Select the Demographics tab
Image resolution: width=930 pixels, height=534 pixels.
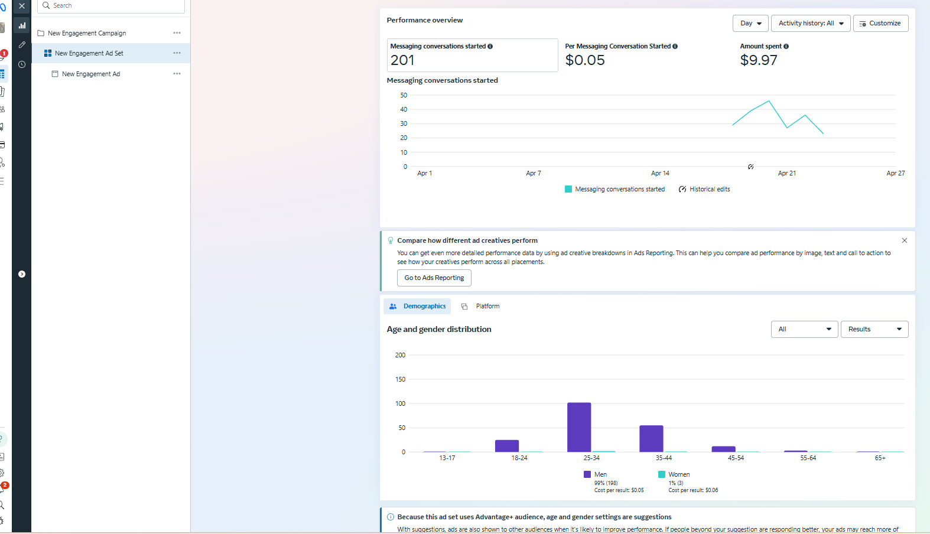(417, 306)
